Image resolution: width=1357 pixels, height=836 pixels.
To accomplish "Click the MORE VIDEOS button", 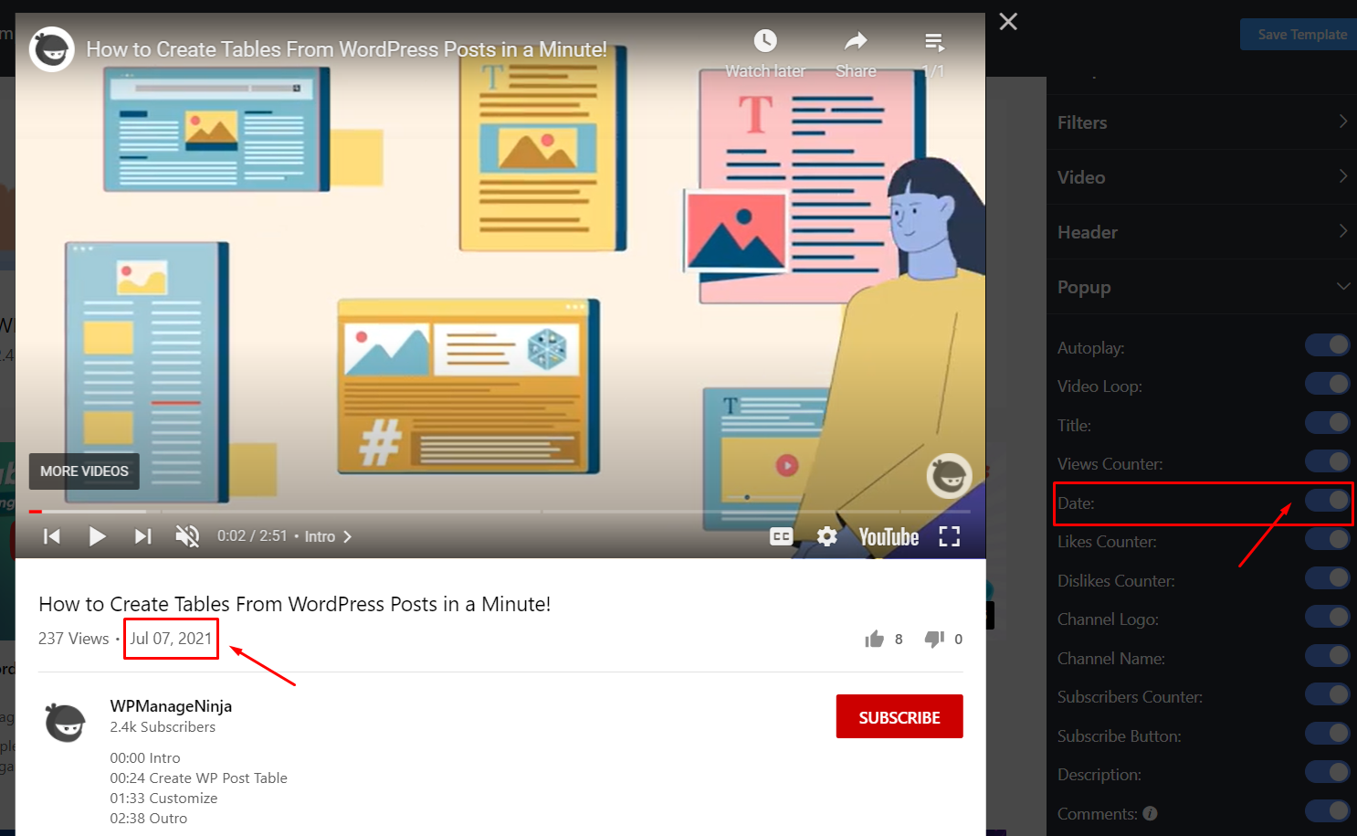I will pos(84,471).
